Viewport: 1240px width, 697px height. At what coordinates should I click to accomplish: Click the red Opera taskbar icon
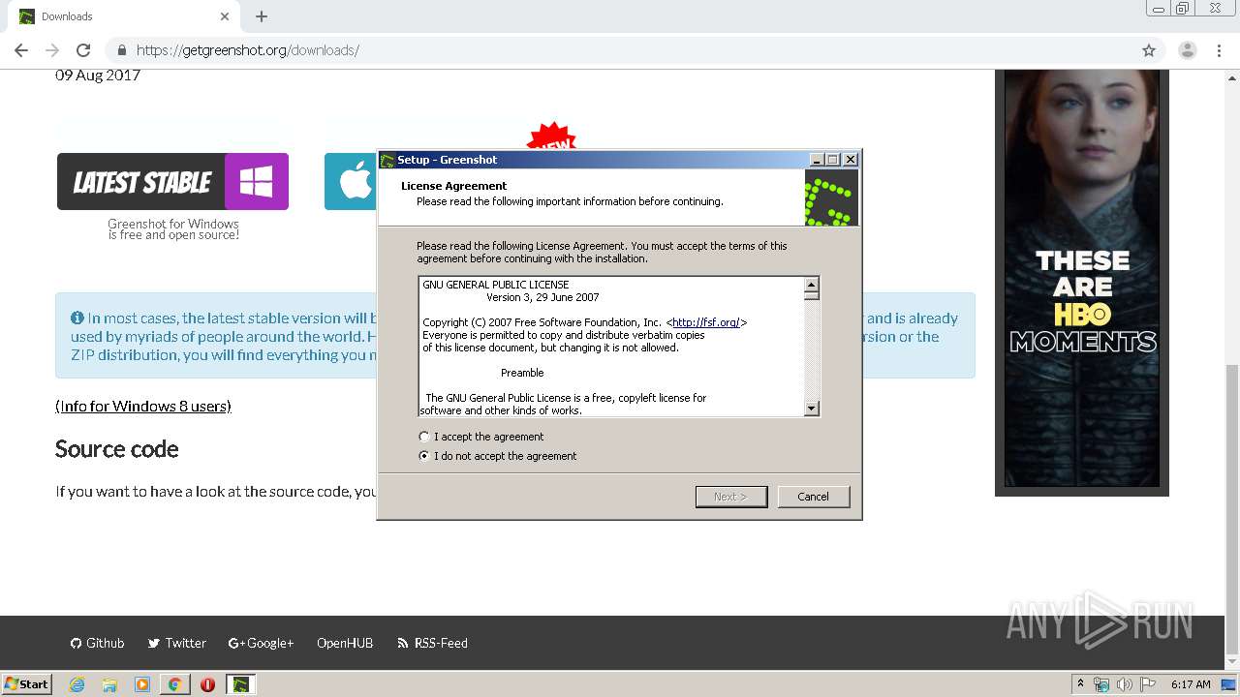pyautogui.click(x=207, y=684)
